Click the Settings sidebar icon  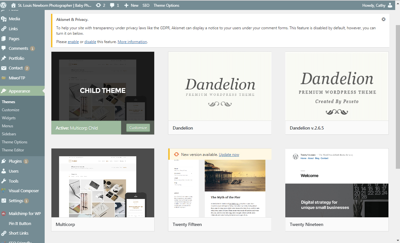[4, 201]
